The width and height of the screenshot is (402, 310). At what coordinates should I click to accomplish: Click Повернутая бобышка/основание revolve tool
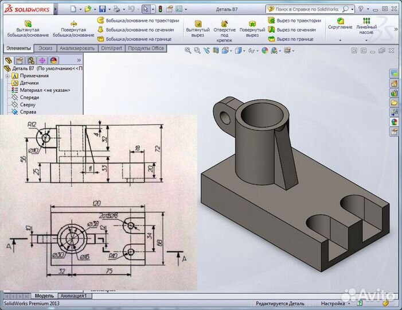[x=73, y=29]
